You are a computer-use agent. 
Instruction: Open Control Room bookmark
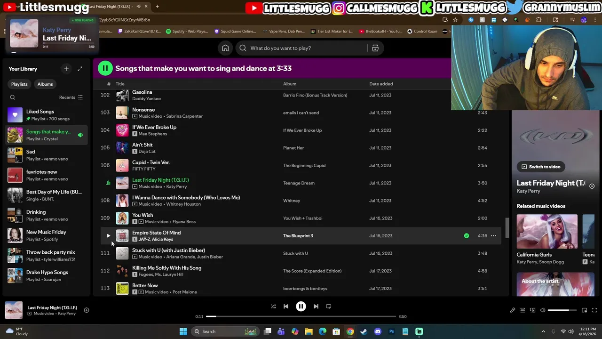click(x=422, y=32)
